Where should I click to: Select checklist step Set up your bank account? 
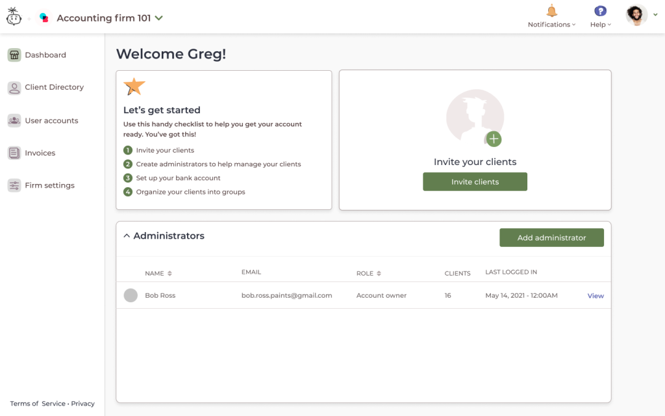pyautogui.click(x=178, y=178)
